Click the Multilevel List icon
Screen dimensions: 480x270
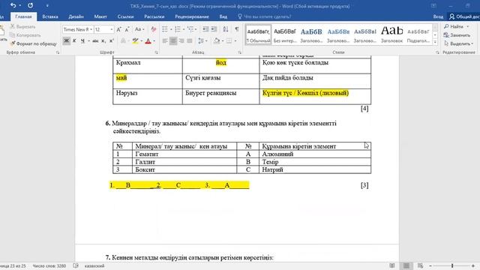click(x=190, y=29)
